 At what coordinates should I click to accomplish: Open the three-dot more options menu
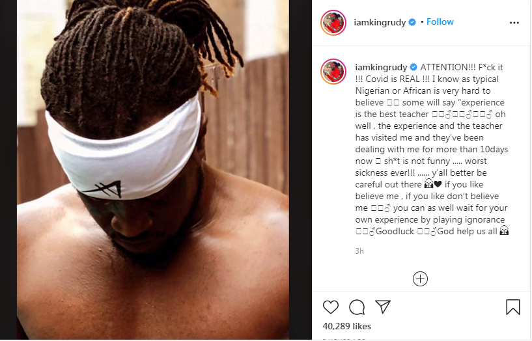coord(514,23)
